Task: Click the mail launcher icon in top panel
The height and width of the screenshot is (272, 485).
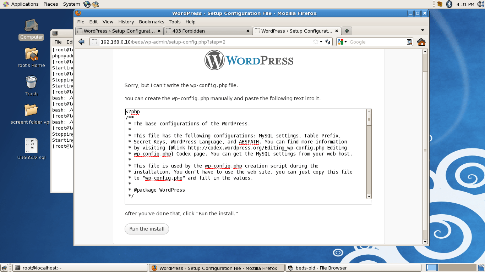Action: click(95, 4)
